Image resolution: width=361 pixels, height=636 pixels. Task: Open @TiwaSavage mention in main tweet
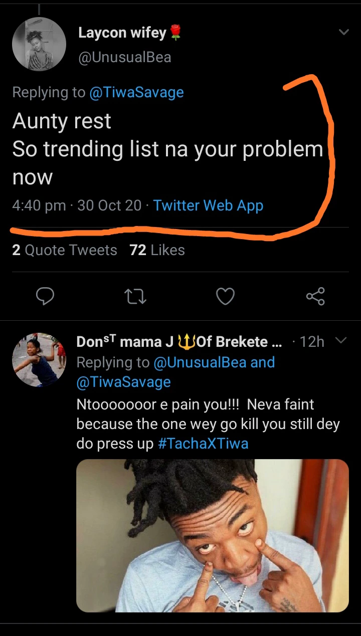[136, 92]
